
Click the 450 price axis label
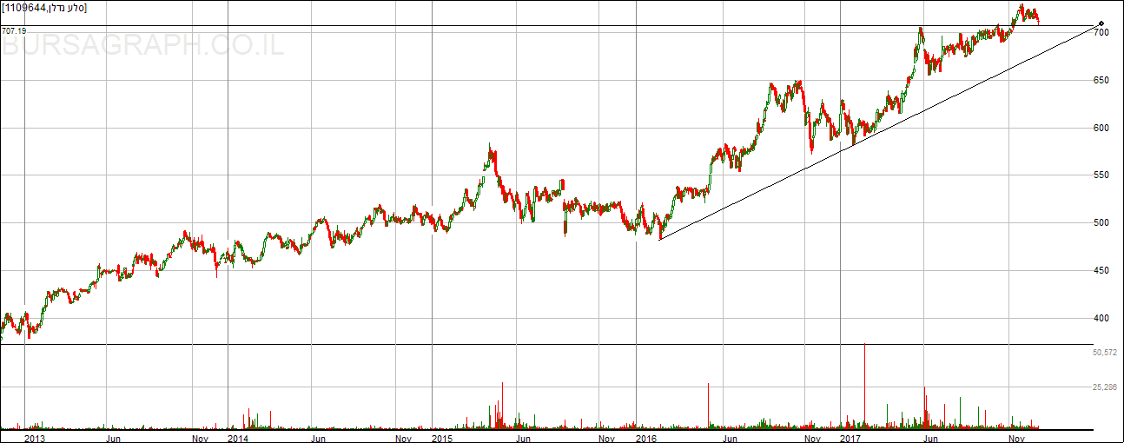[x=1101, y=271]
